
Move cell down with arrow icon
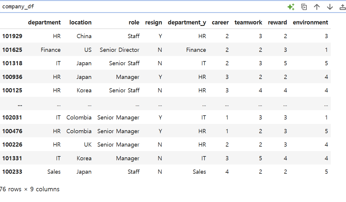330,7
